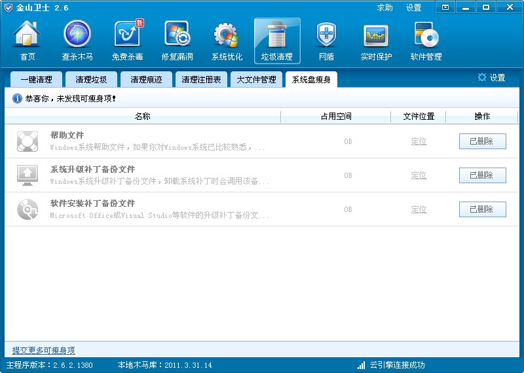Click 定位 link in 软件安装补丁备份文件 row
524x373 pixels.
(419, 209)
